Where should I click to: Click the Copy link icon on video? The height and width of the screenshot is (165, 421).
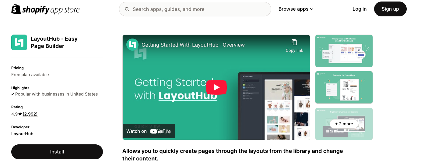pyautogui.click(x=294, y=42)
